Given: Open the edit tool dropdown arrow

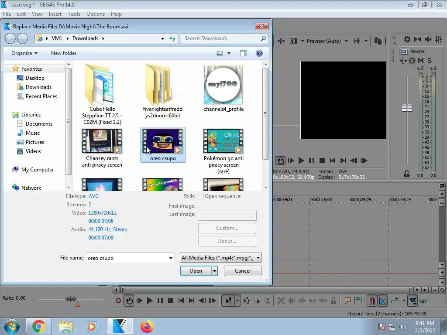Looking at the screenshot, I should tap(237, 301).
